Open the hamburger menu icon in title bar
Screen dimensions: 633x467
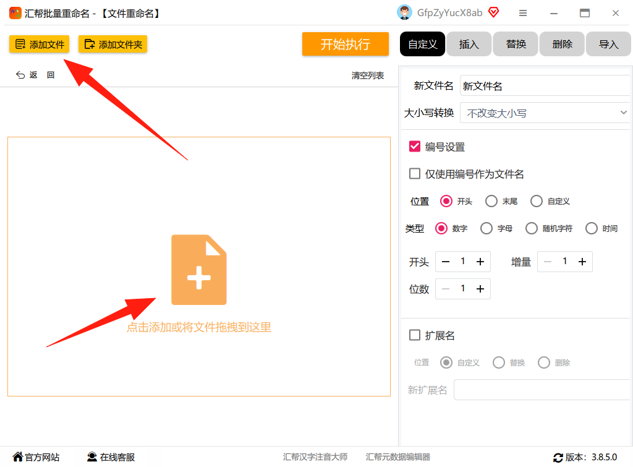coord(523,14)
